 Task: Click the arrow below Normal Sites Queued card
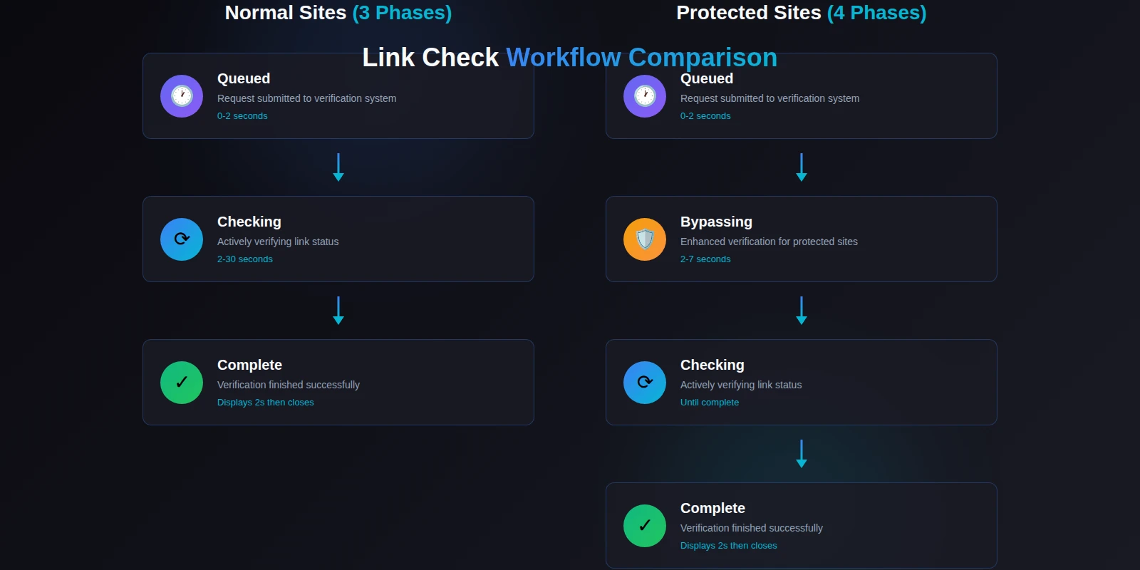click(338, 167)
